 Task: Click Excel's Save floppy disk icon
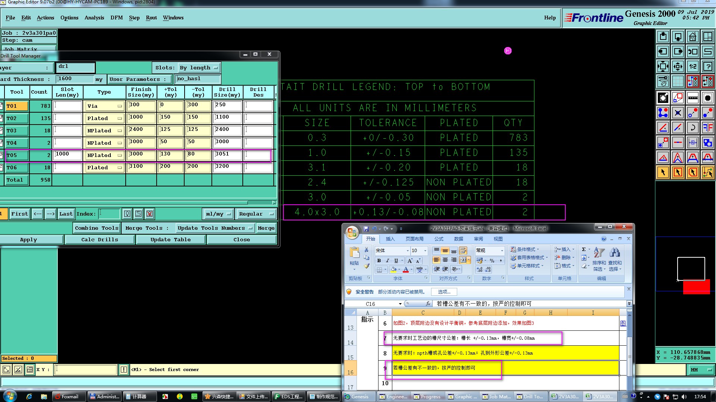(x=366, y=229)
